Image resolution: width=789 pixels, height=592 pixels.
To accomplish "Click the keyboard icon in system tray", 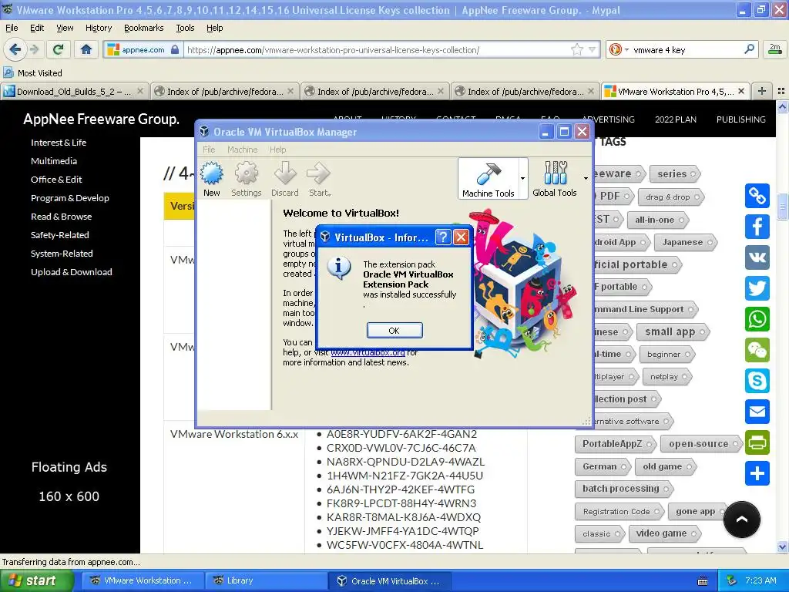I will (x=703, y=581).
